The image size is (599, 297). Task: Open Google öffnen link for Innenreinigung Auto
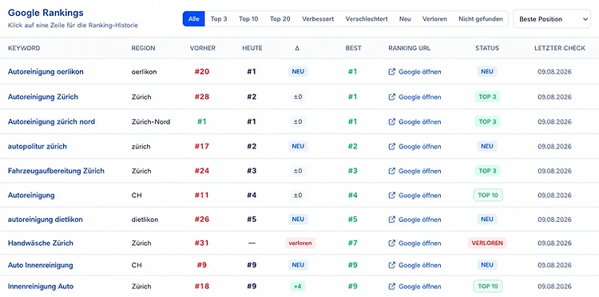point(420,287)
